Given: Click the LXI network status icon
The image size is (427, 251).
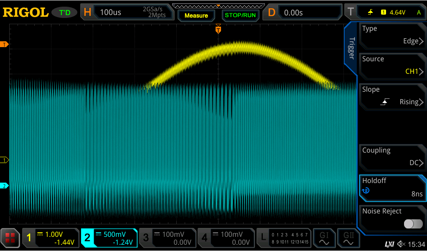Looking at the screenshot, I should [x=389, y=244].
